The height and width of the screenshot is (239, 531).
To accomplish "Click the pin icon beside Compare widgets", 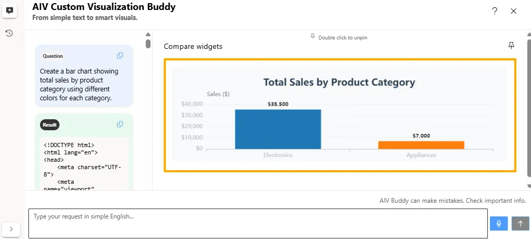I will coord(511,46).
